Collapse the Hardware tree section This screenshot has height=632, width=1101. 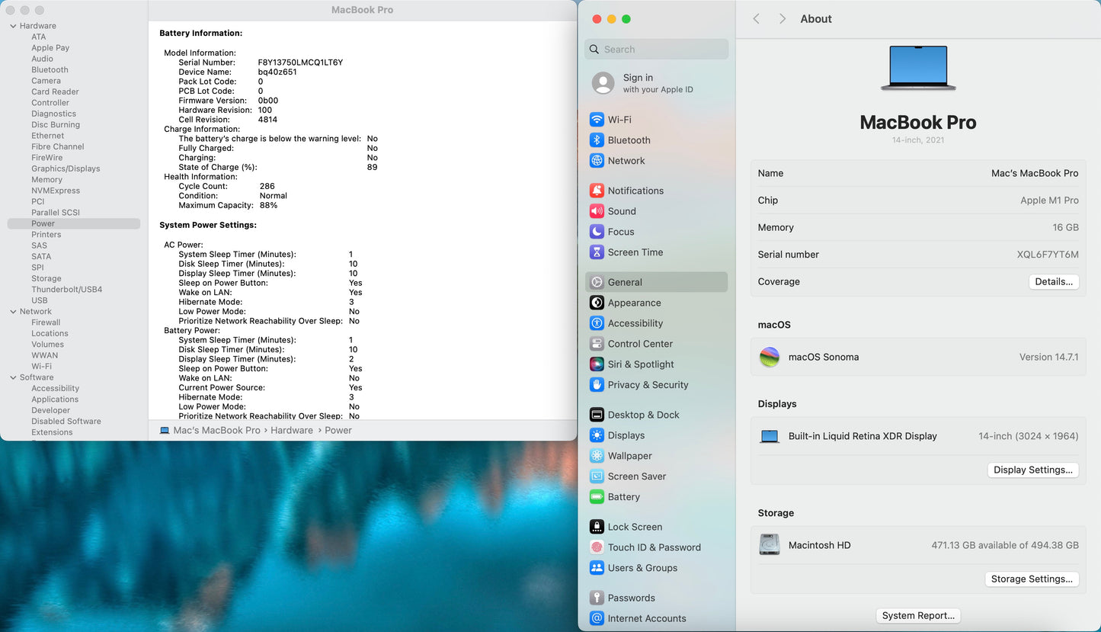pos(13,26)
